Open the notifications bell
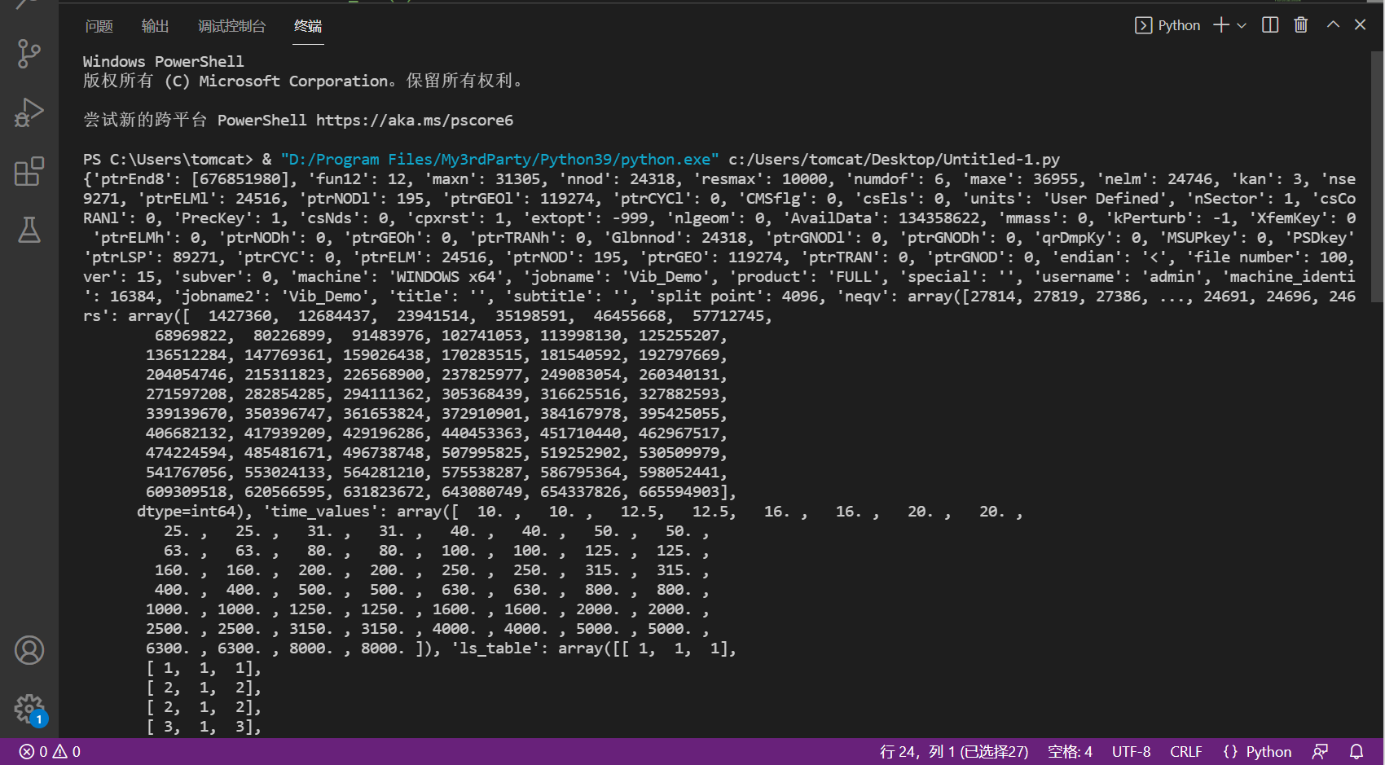The image size is (1385, 765). pos(1356,751)
